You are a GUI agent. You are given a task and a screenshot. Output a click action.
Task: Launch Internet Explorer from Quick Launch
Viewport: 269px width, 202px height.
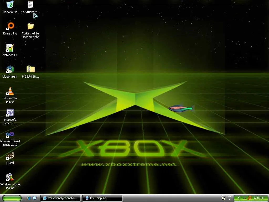(29, 198)
